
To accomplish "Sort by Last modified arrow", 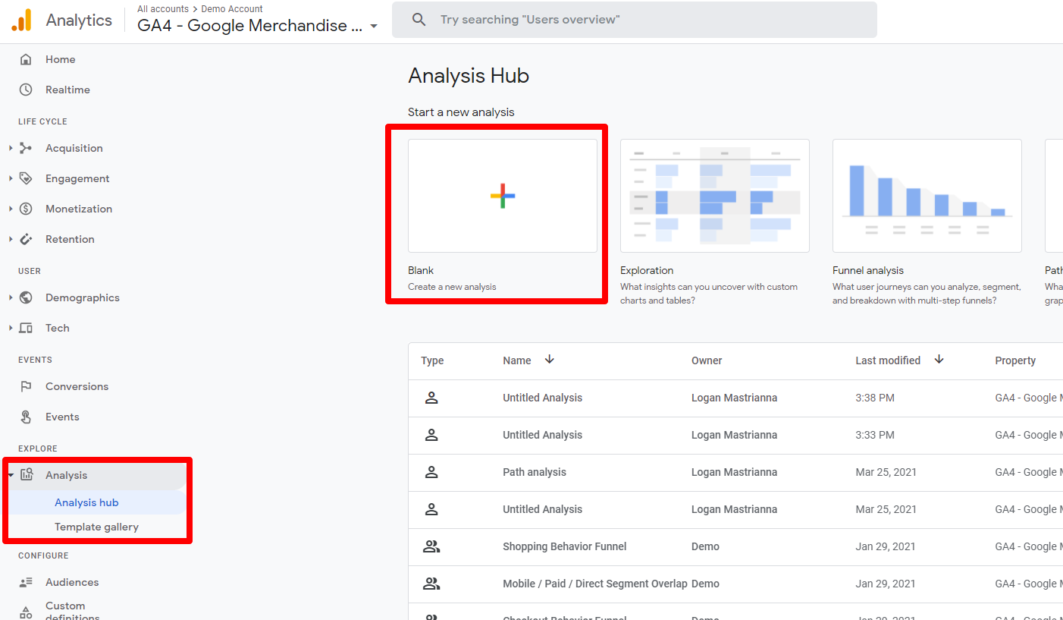I will (939, 360).
